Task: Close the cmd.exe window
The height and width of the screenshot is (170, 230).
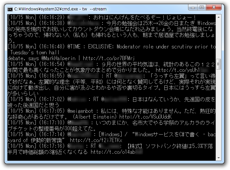Action: [214, 7]
